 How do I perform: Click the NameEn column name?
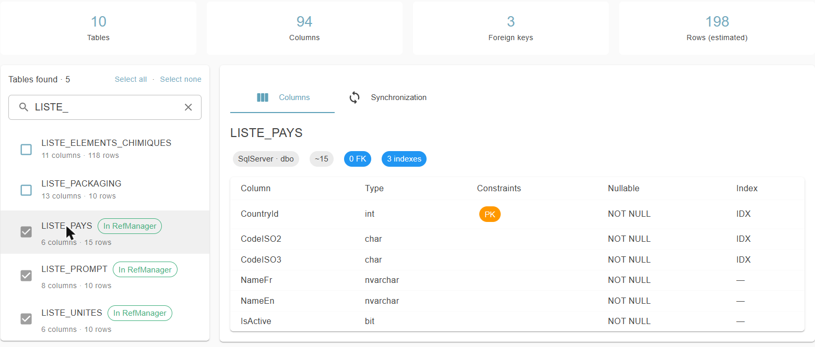tap(257, 301)
